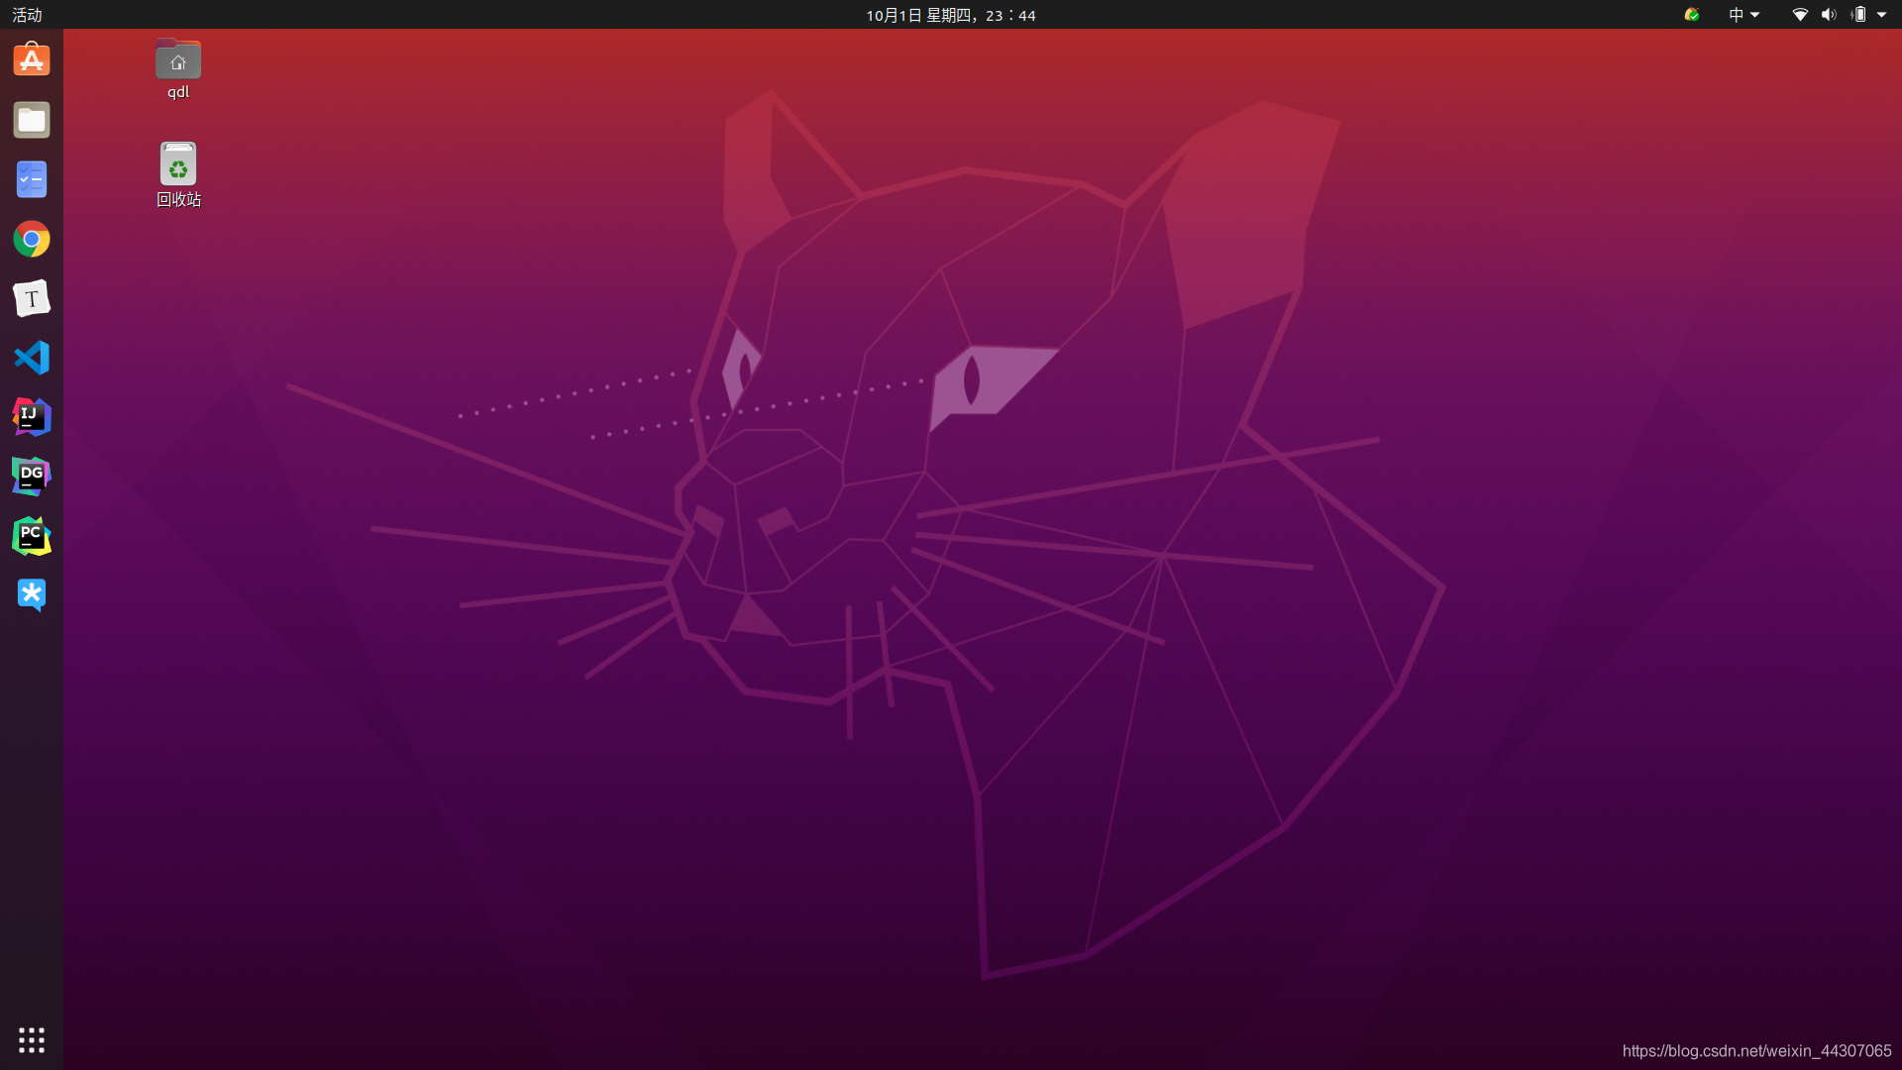1902x1070 pixels.
Task: Launch Google Chrome from the dock
Action: (32, 239)
